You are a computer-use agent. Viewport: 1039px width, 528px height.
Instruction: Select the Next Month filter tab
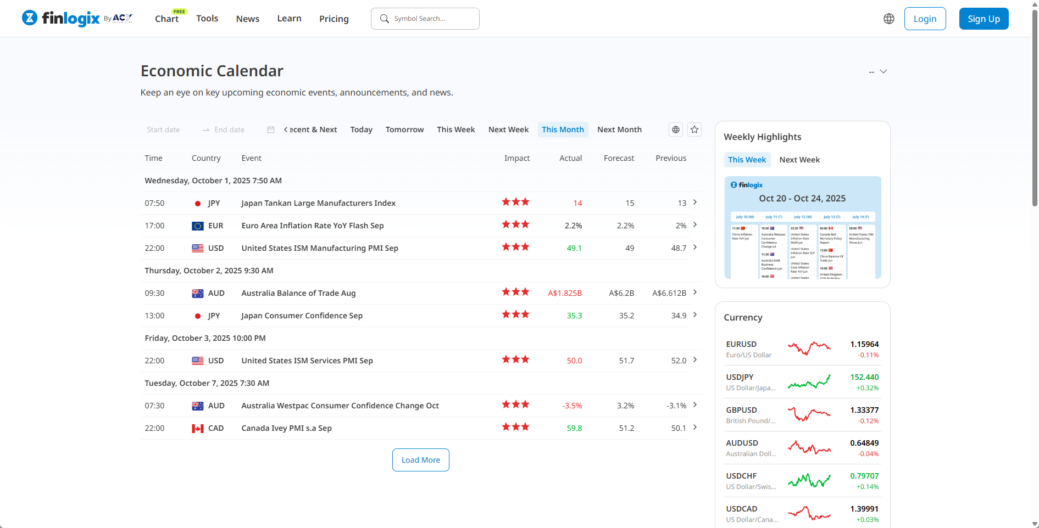pyautogui.click(x=619, y=130)
